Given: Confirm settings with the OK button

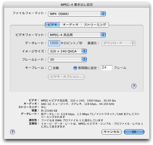Looking at the screenshot, I should tap(134, 132).
